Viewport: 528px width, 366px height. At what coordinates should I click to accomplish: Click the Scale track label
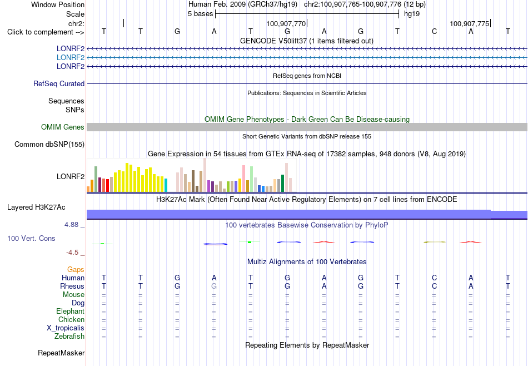point(75,14)
